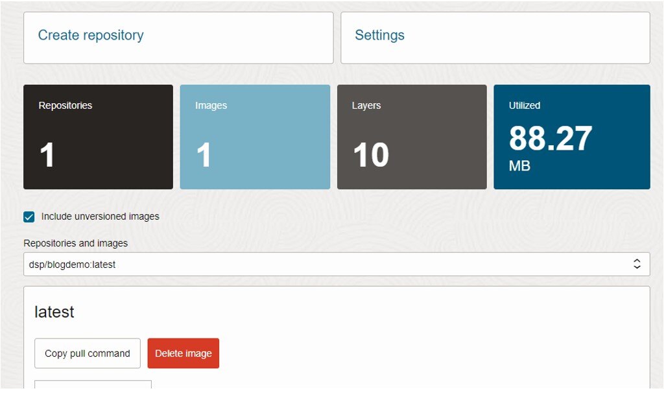Click the count 1 in the Repositories tile

point(47,156)
